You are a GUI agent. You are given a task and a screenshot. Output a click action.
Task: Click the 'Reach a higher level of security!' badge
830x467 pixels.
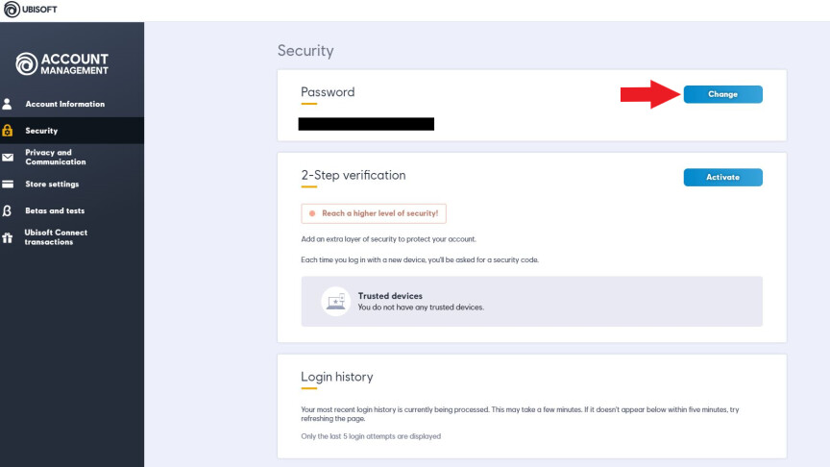[374, 213]
